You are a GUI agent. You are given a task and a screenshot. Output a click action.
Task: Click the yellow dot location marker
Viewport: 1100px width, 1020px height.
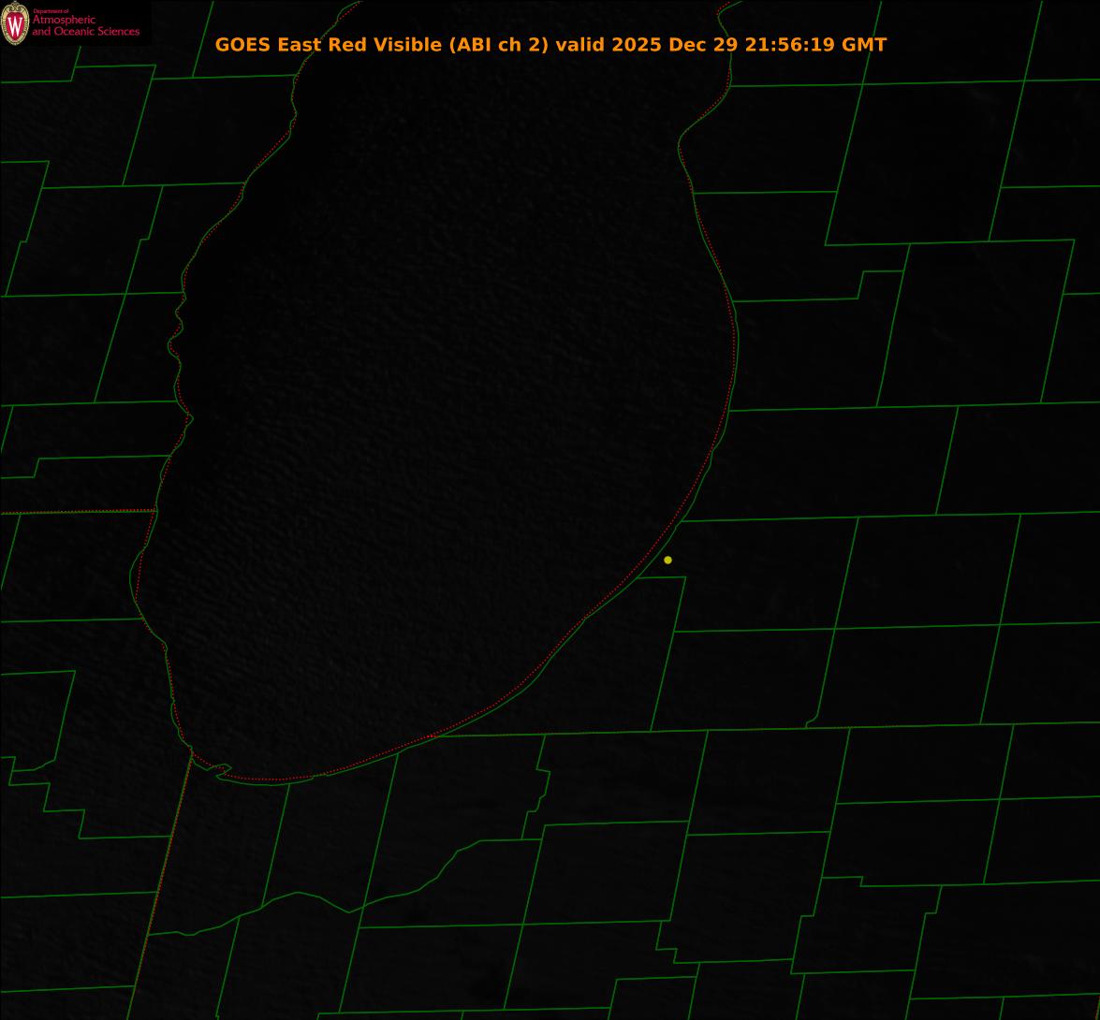(667, 560)
